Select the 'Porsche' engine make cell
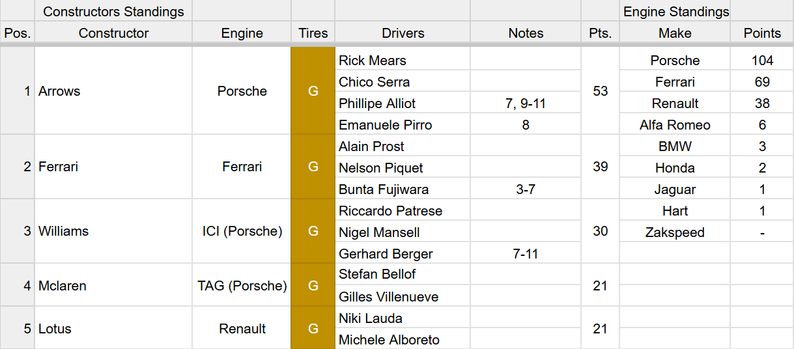This screenshot has width=794, height=349. 675,60
